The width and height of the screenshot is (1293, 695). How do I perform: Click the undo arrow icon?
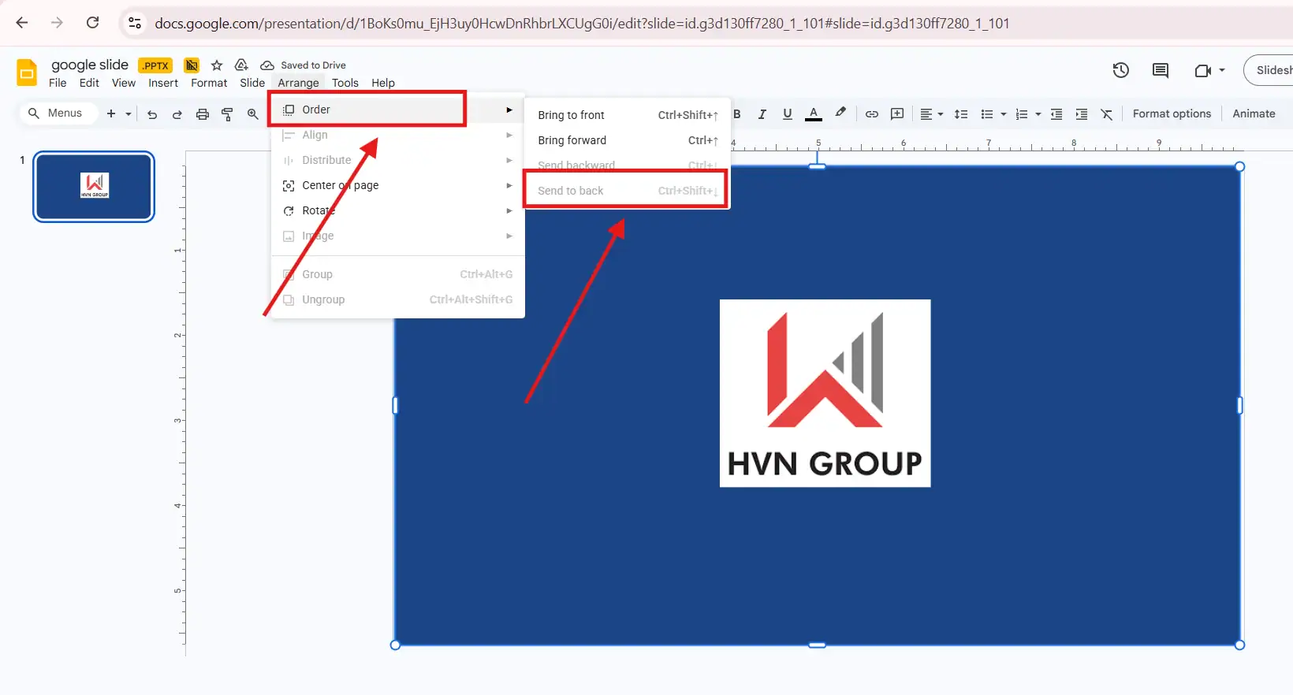click(152, 114)
